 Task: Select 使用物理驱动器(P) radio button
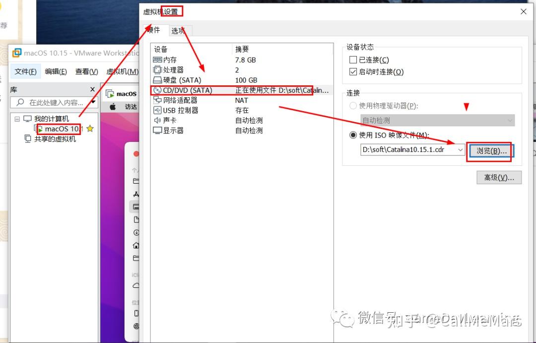click(353, 106)
